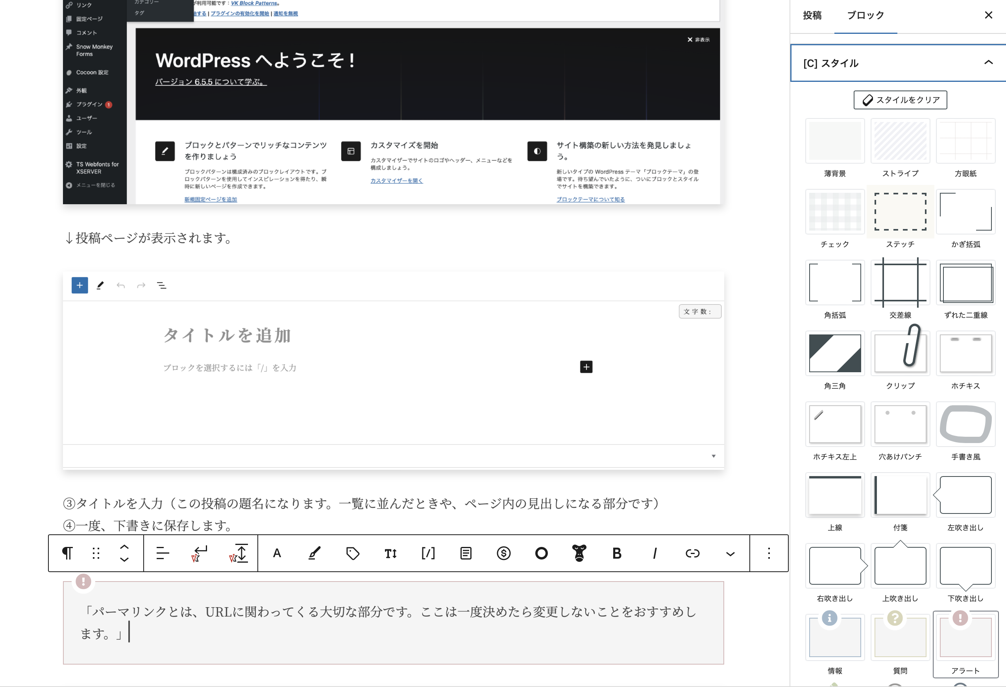The width and height of the screenshot is (1006, 687).
Task: Toggle bold formatting
Action: [x=617, y=553]
